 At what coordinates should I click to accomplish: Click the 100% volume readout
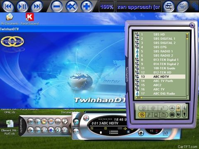click(x=107, y=7)
